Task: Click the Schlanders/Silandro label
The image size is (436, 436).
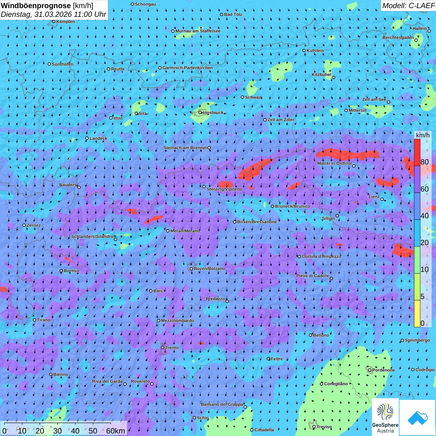Action: click(92, 236)
